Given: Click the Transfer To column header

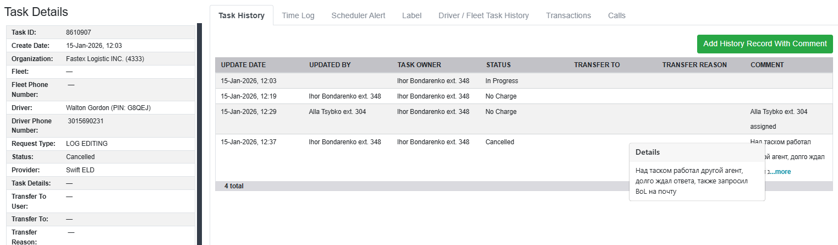Looking at the screenshot, I should [x=597, y=65].
